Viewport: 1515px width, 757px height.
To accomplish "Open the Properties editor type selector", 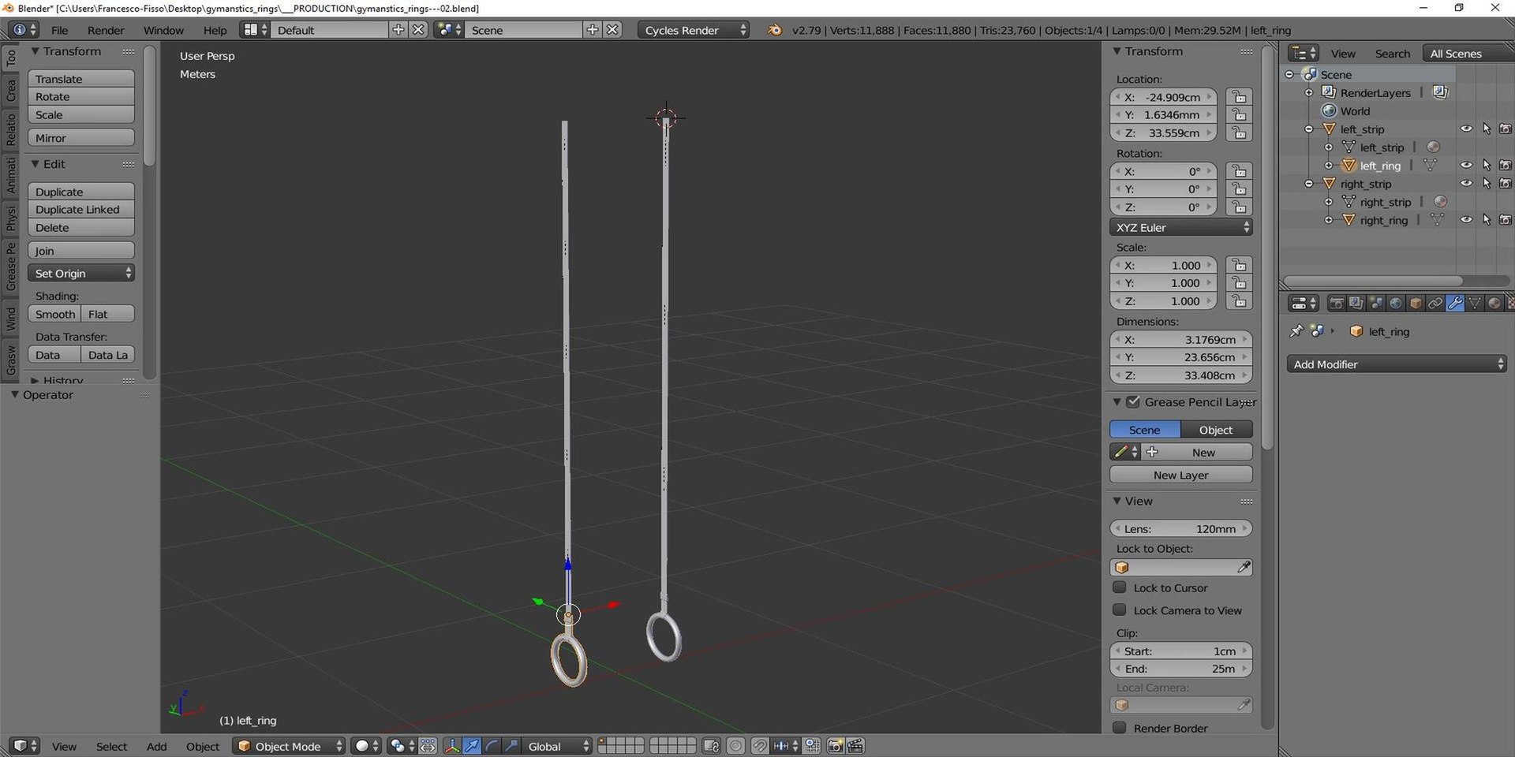I will point(1303,304).
